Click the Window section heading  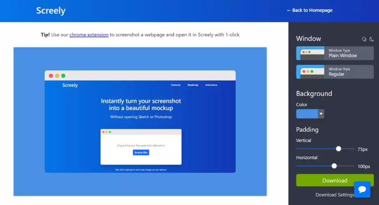[308, 39]
